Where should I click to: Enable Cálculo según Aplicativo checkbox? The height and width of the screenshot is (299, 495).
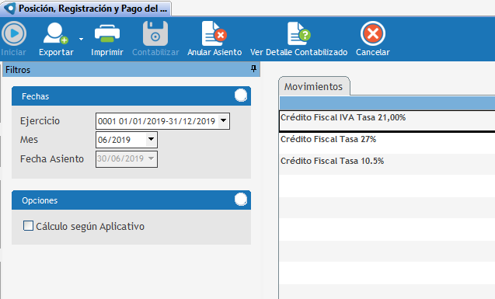click(x=28, y=226)
